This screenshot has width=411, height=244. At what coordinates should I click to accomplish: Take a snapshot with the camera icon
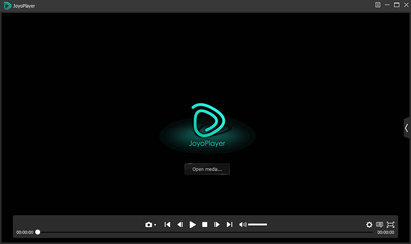tap(148, 225)
